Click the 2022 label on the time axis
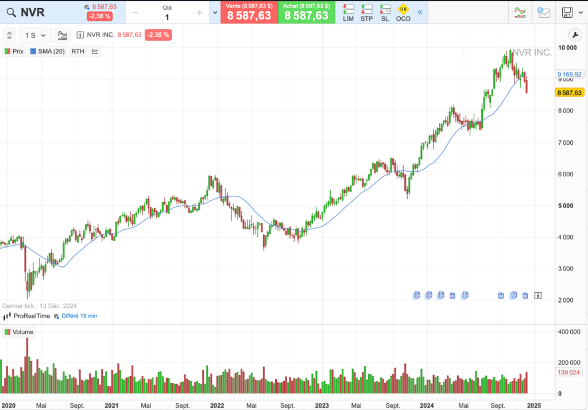588x410 pixels. coord(216,405)
